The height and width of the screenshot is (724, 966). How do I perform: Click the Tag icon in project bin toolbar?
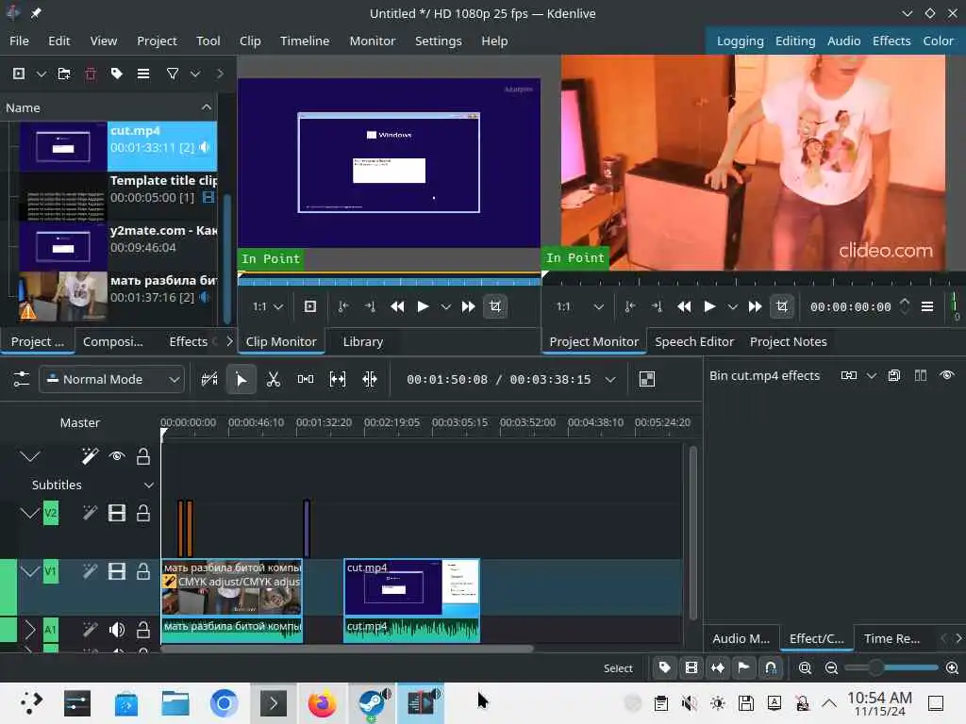(x=116, y=74)
